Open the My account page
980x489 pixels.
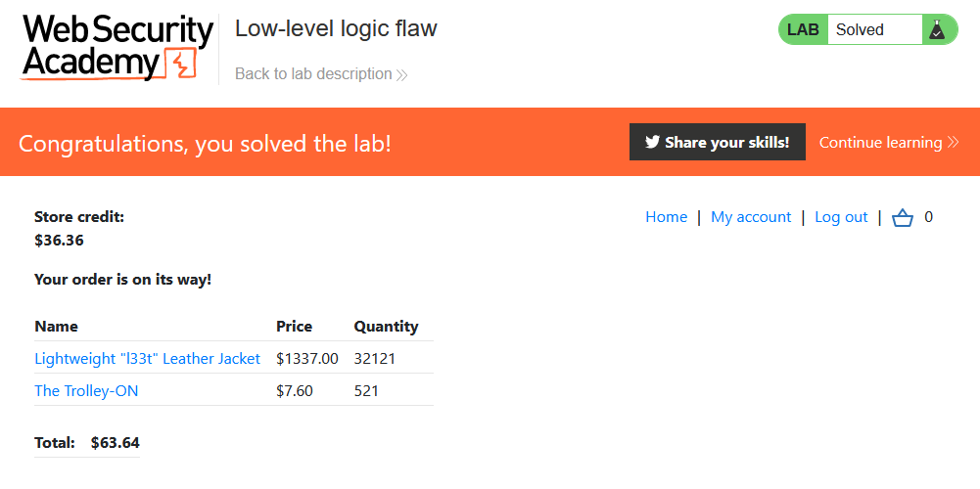coord(751,217)
